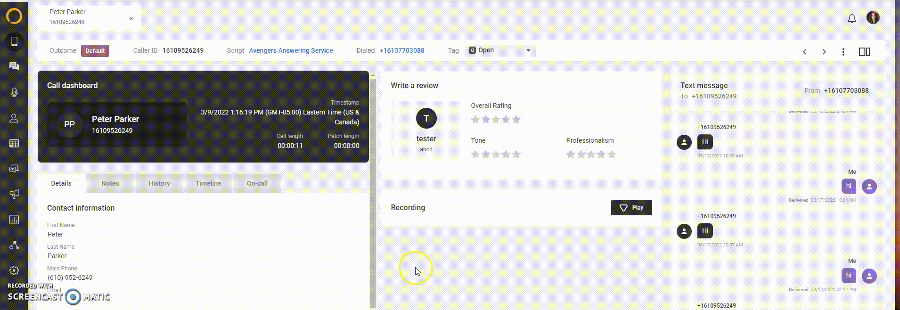Set Tone rating to three stars
Viewport: 900px width, 310px height.
pyautogui.click(x=496, y=155)
